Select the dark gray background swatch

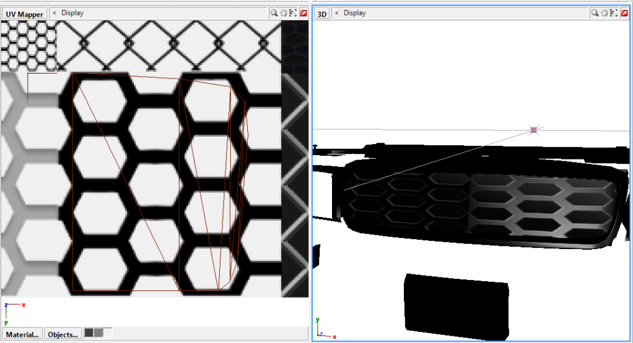click(x=89, y=333)
